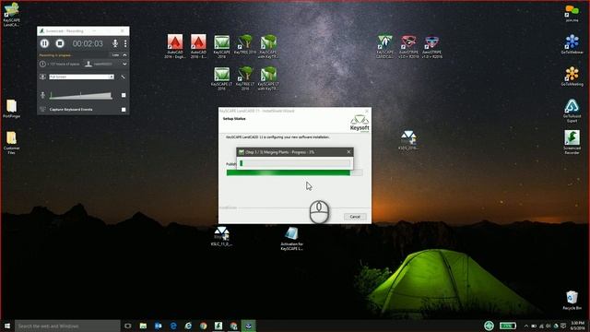The width and height of the screenshot is (590, 332).
Task: Open the join.me desktop shortcut
Action: 572,14
